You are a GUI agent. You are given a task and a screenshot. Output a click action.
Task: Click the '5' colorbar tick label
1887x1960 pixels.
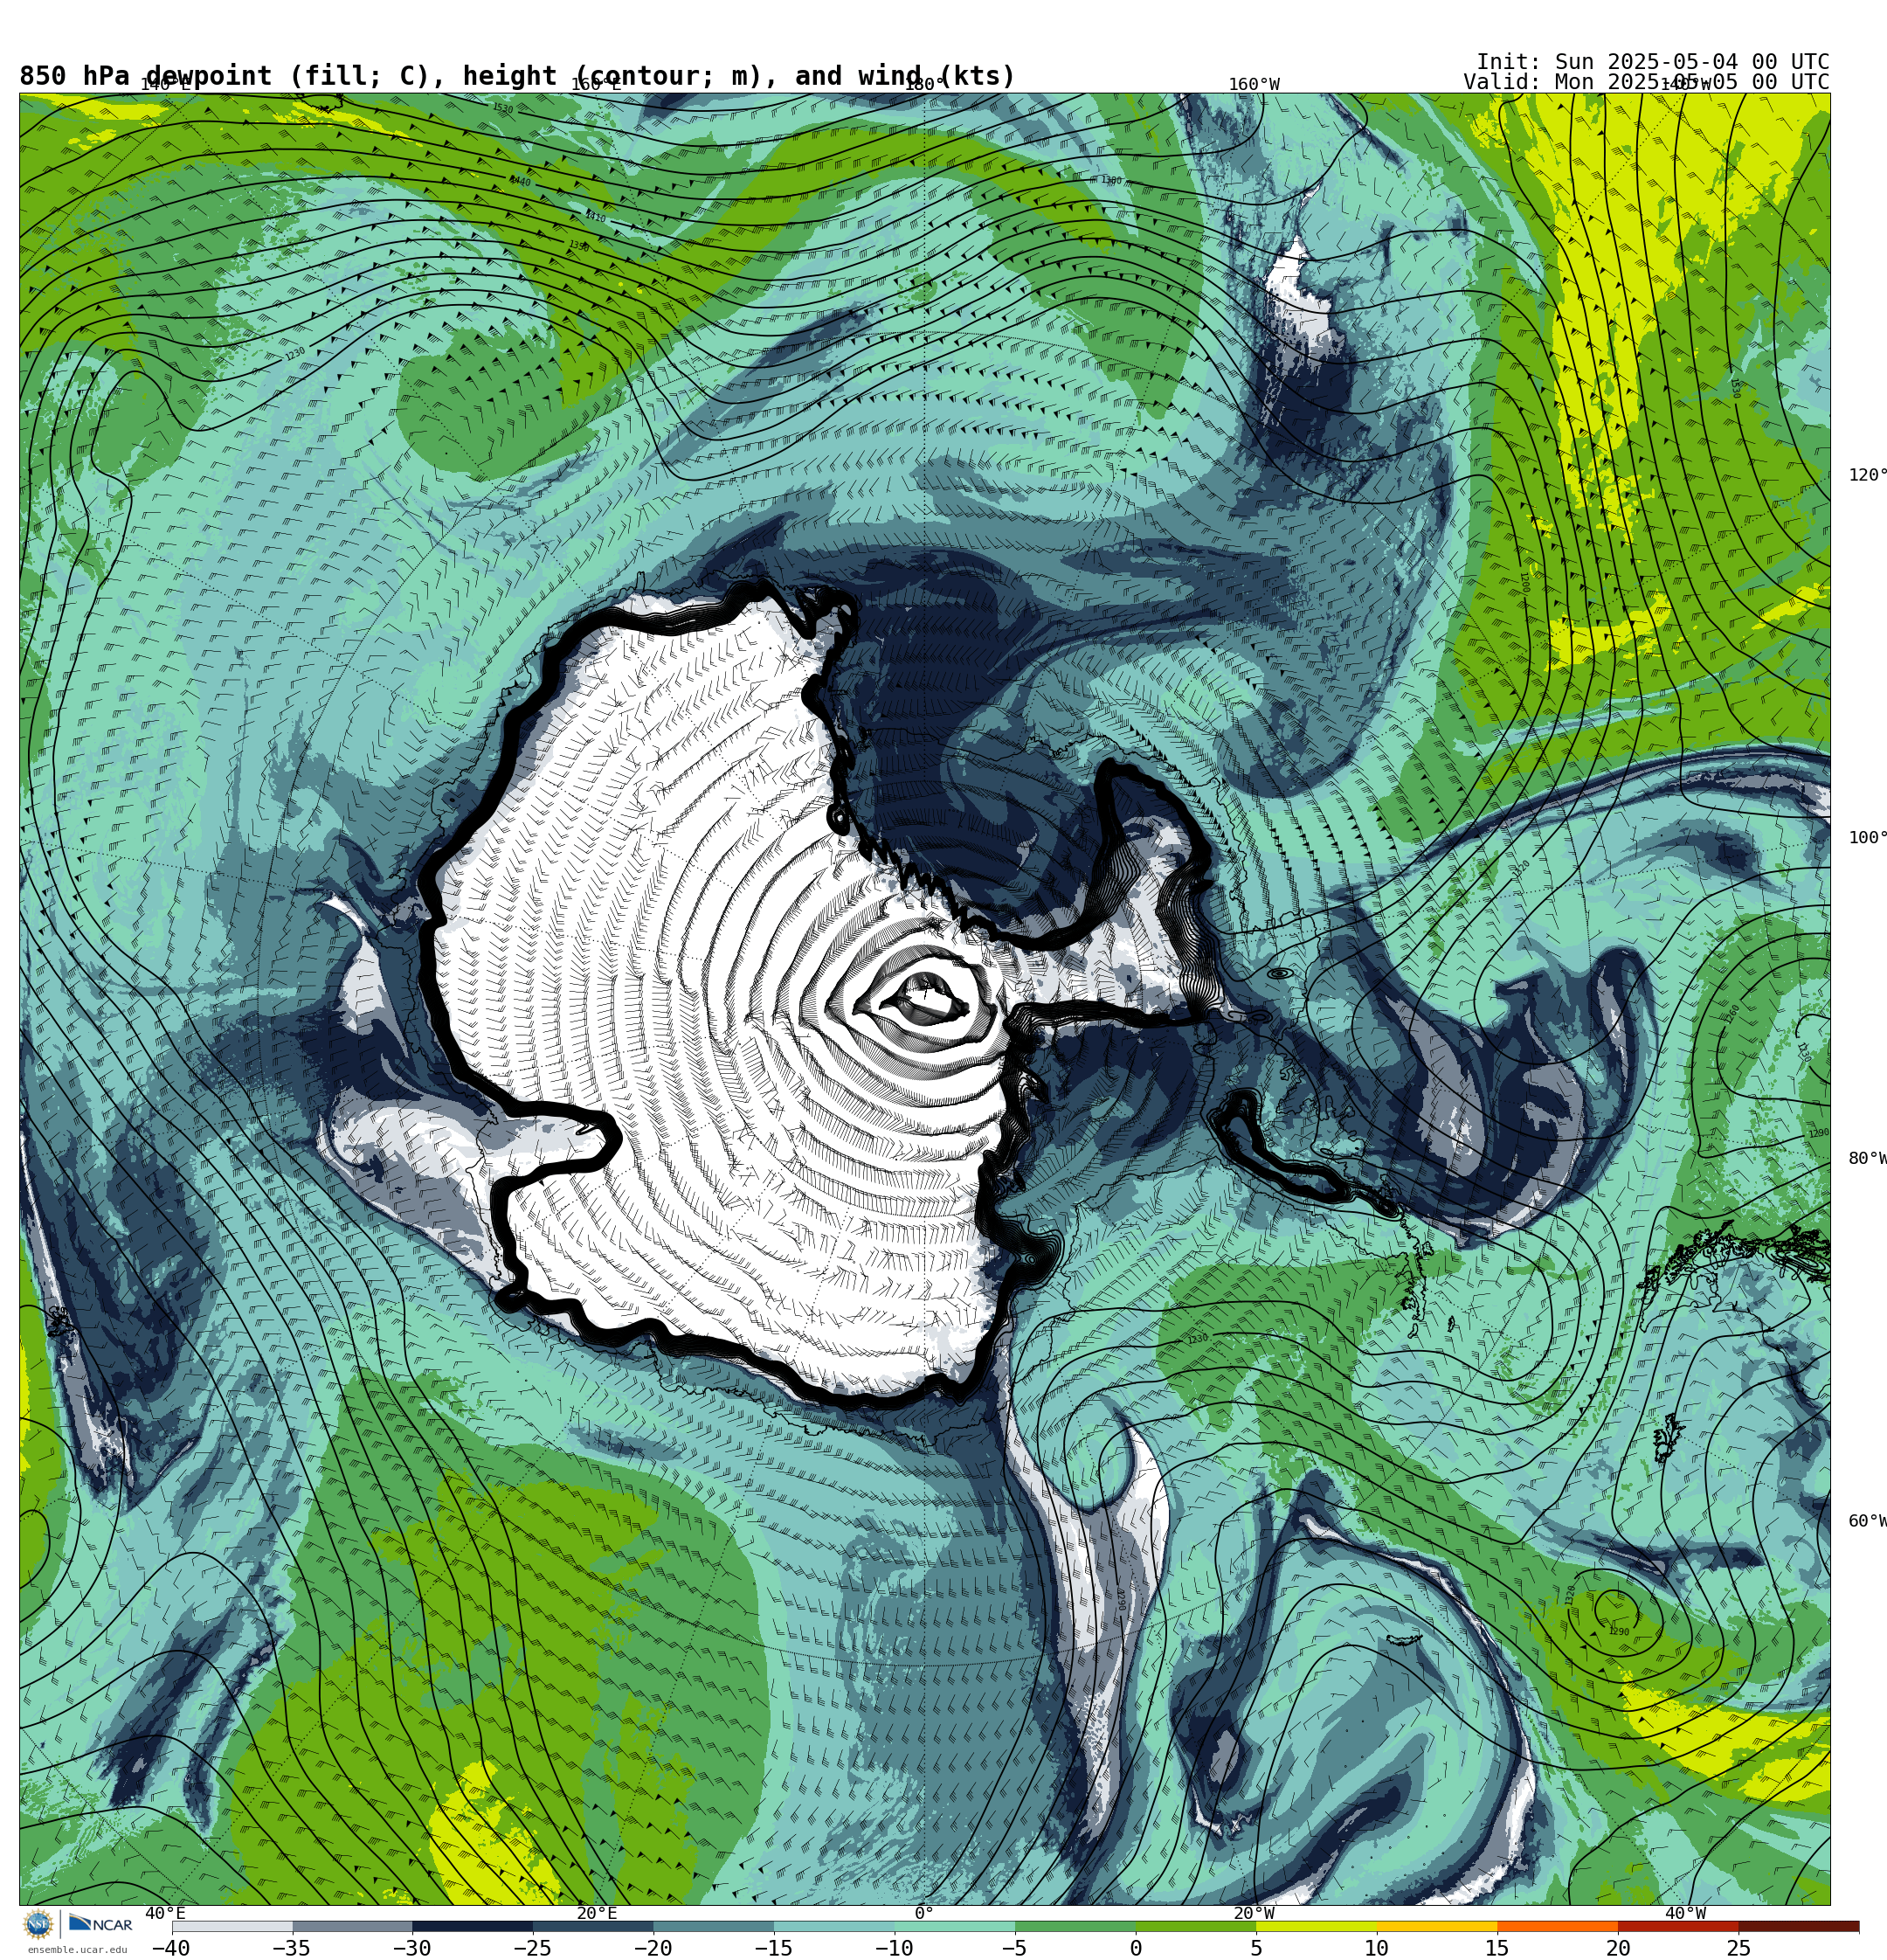coord(1256,1948)
